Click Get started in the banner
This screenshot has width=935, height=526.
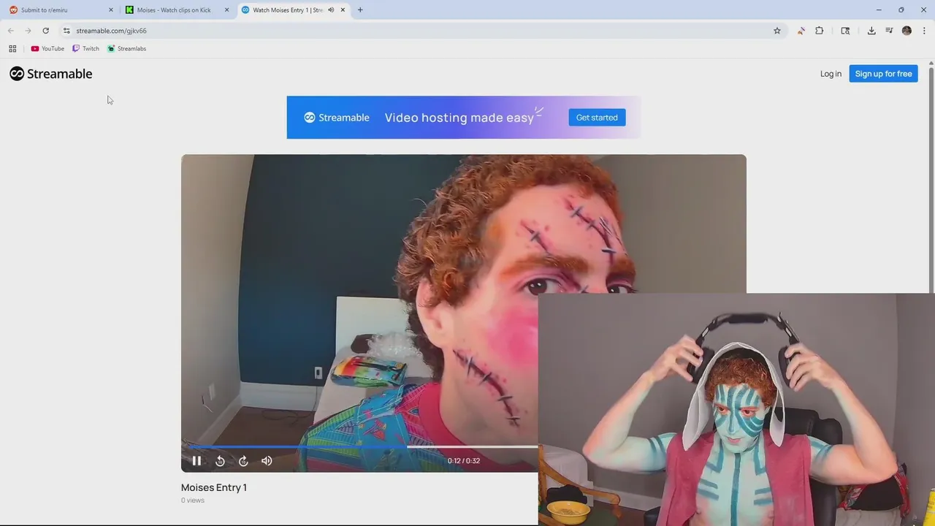point(597,118)
